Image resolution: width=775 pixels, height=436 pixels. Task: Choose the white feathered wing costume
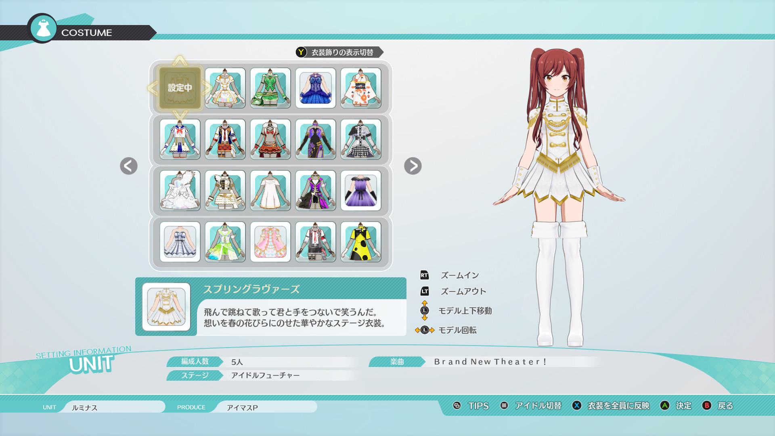180,191
